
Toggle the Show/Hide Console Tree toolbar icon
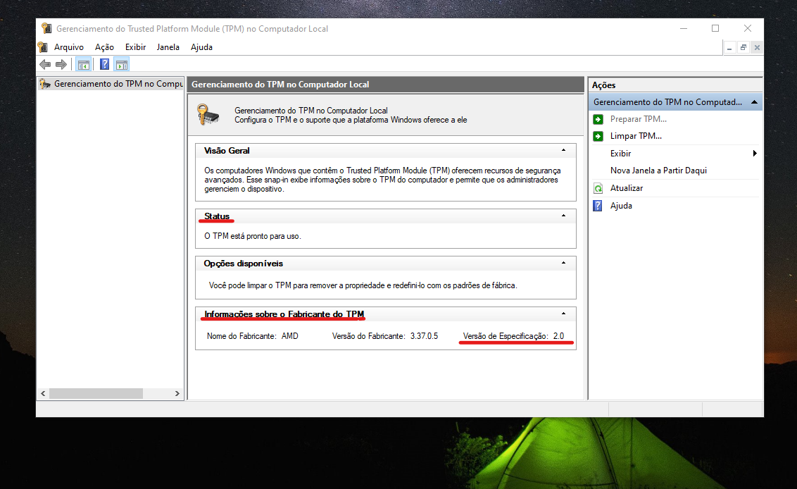click(x=83, y=64)
